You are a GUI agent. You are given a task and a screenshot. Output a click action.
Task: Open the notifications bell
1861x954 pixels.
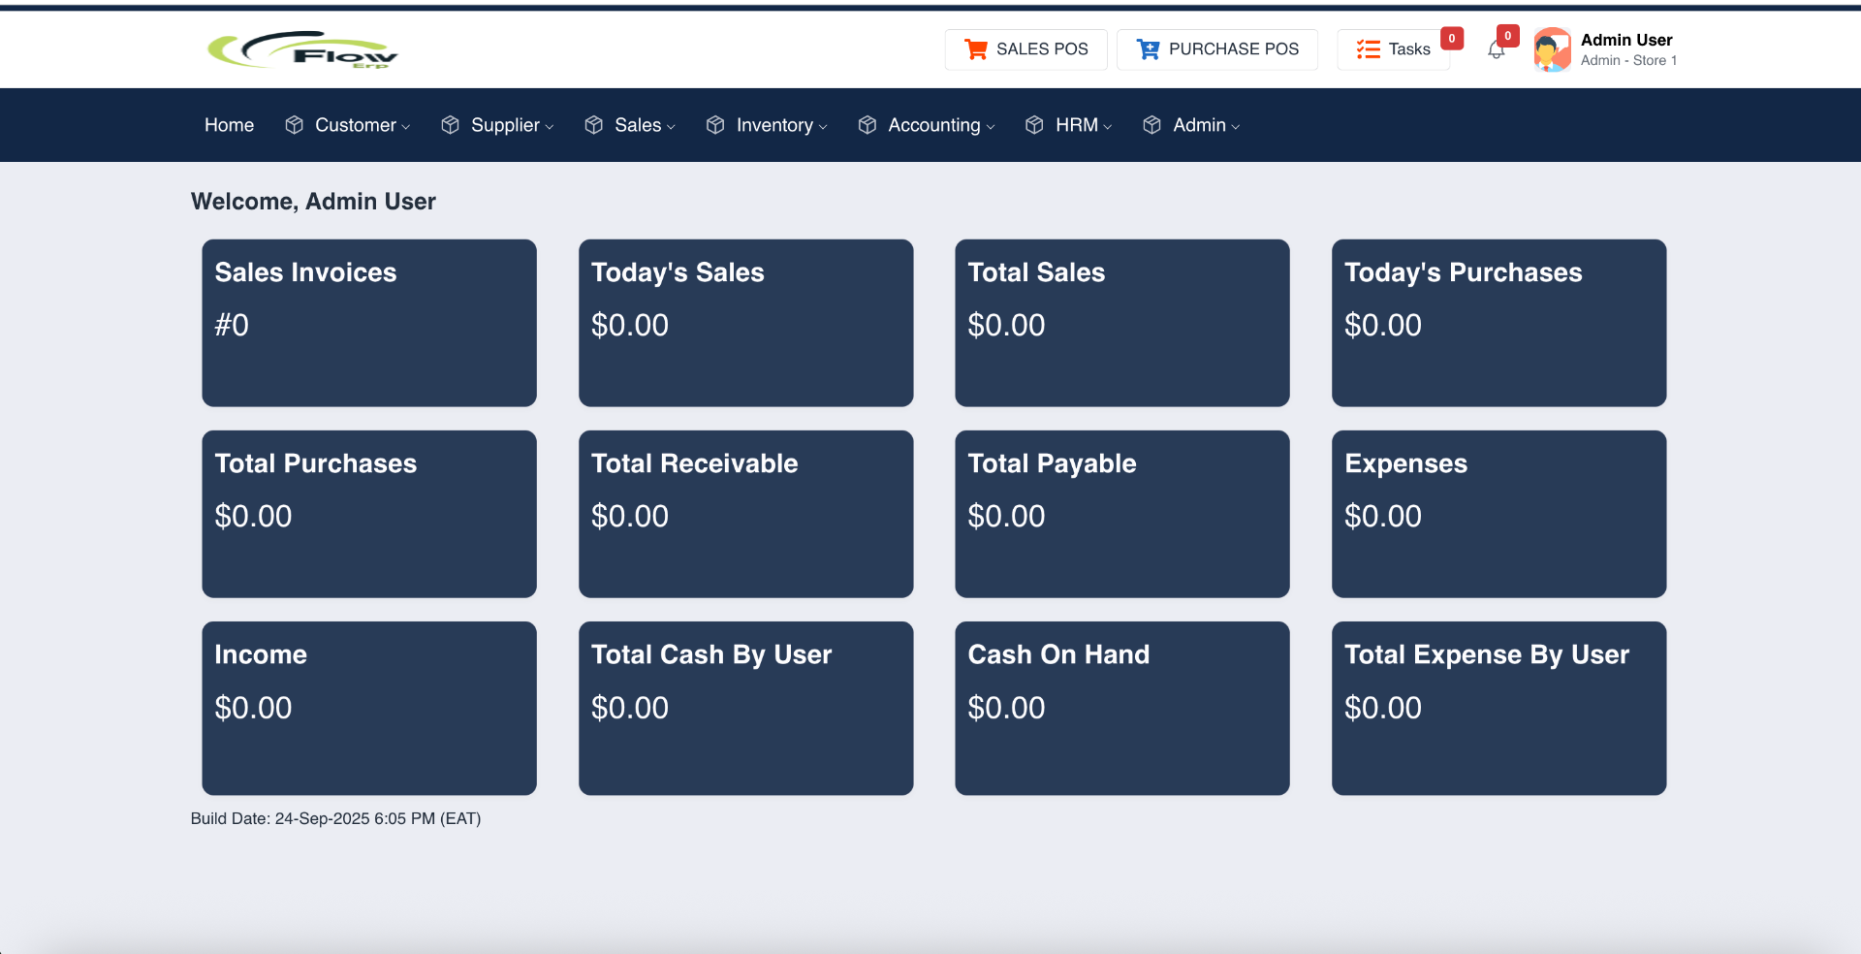(1497, 50)
